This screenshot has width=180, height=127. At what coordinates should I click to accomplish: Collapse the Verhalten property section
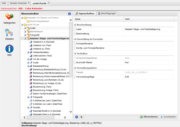click(x=75, y=54)
